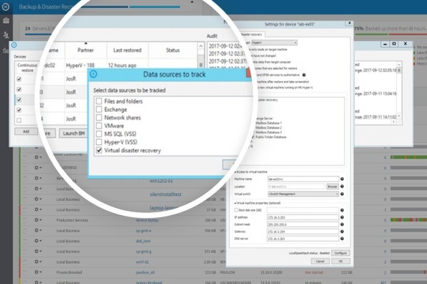Open gear menu for xp-gmb-g row
Viewport: 427px width, 284px height.
tap(38, 251)
